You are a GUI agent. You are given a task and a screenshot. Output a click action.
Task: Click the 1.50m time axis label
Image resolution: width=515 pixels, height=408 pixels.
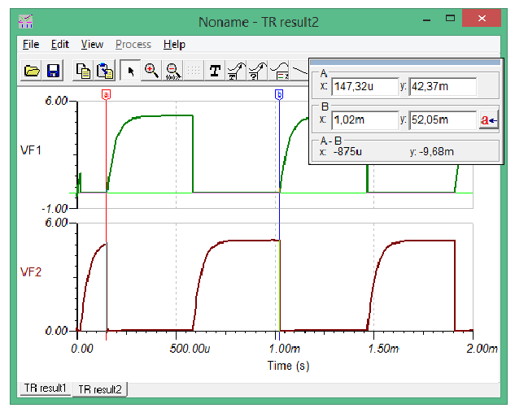coord(383,349)
